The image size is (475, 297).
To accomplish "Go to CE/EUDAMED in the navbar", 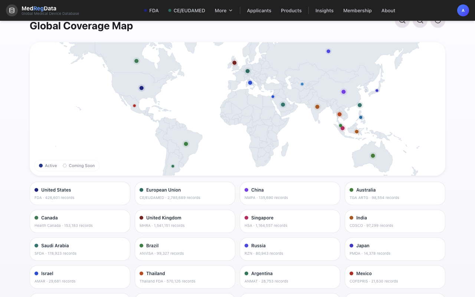I will tap(187, 10).
